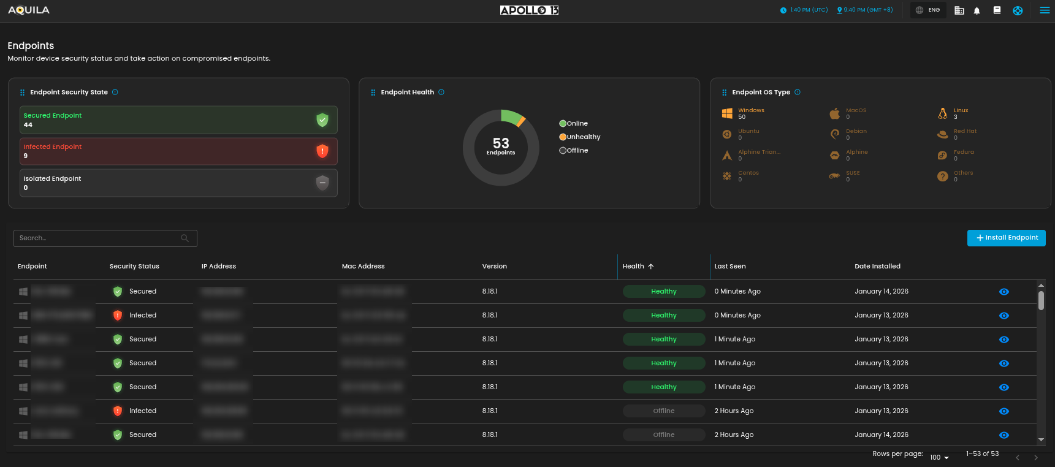
Task: Select the Infected Endpoint card
Action: (178, 151)
